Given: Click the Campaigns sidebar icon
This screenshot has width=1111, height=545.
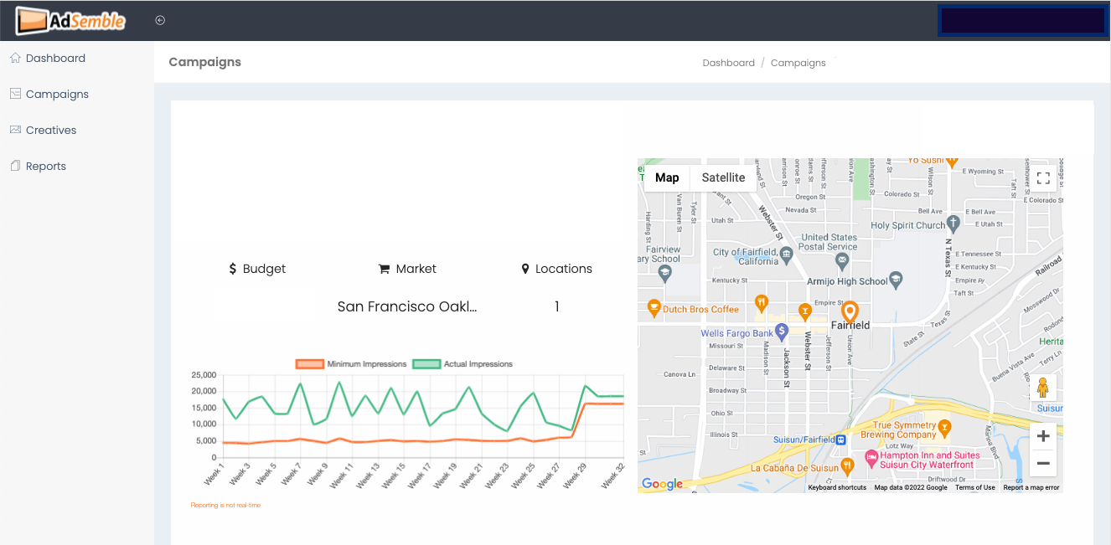Looking at the screenshot, I should tap(15, 94).
